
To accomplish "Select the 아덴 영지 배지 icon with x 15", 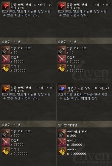I will pyautogui.click(x=6, y=50).
